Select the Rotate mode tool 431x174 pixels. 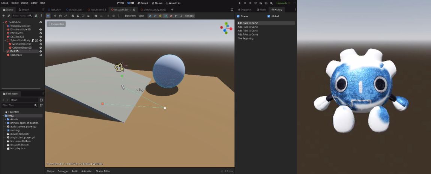(x=60, y=16)
